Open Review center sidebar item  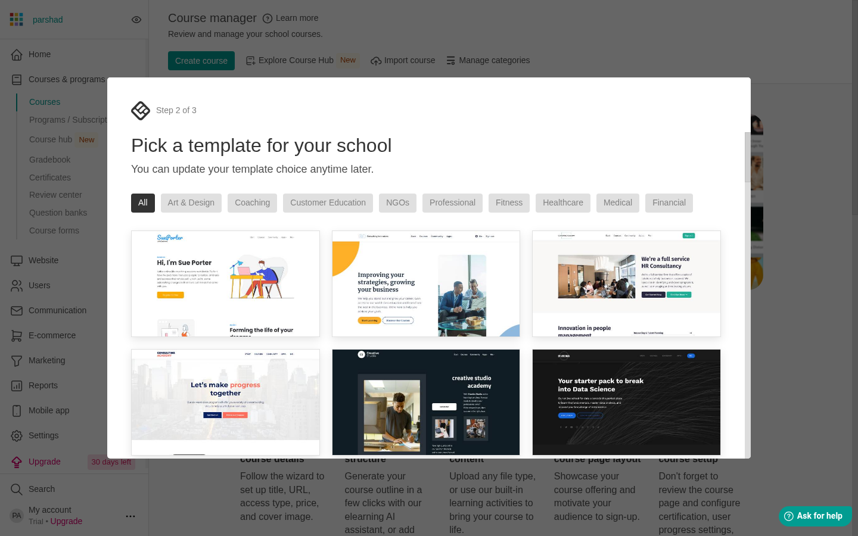55,195
